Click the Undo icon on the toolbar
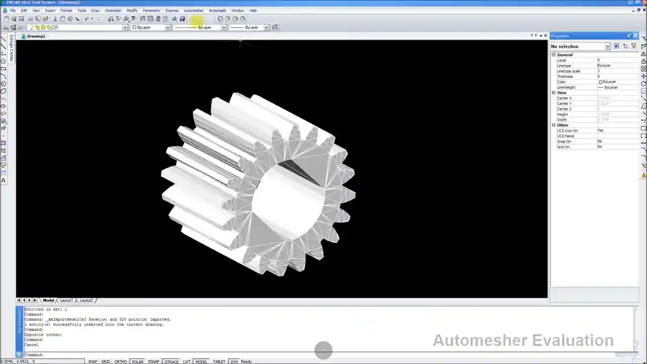The image size is (647, 364). coord(86,19)
